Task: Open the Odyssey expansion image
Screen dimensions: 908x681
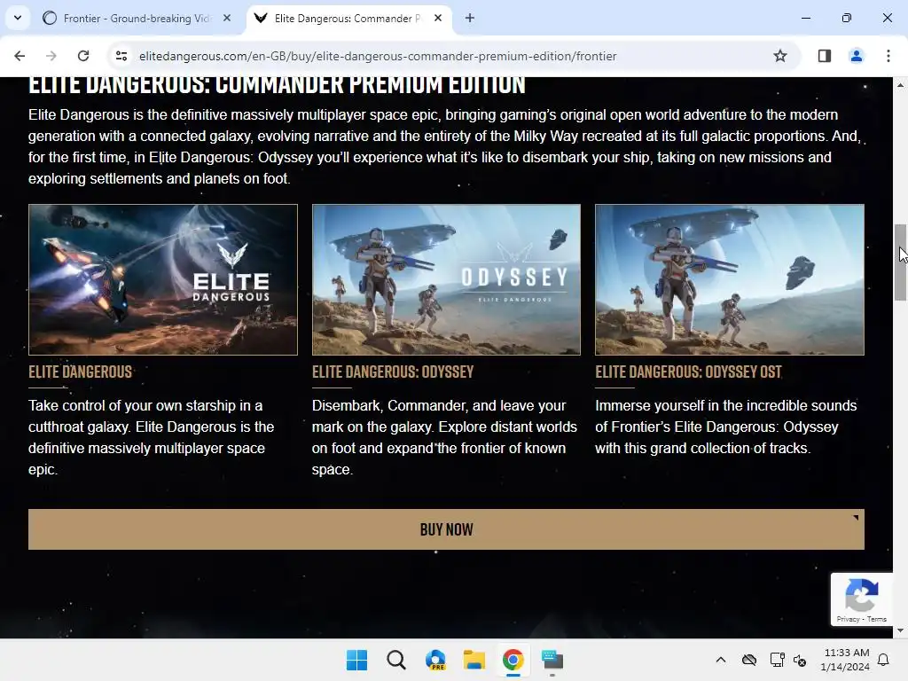Action: click(446, 279)
